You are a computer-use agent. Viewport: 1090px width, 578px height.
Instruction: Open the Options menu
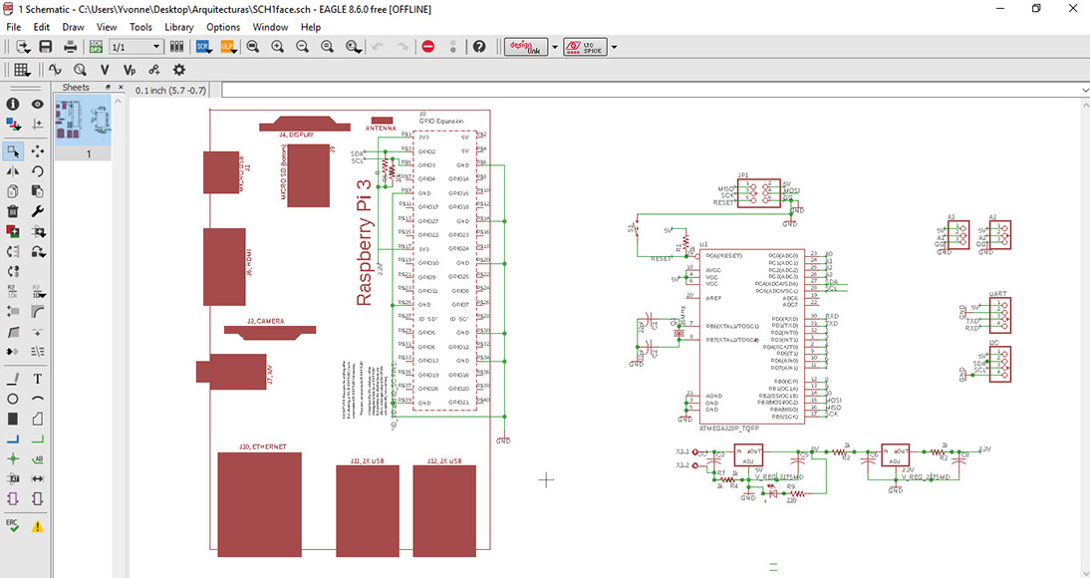pos(223,27)
